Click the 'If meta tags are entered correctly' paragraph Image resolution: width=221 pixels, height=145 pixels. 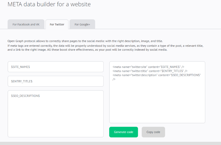pyautogui.click(x=106, y=48)
